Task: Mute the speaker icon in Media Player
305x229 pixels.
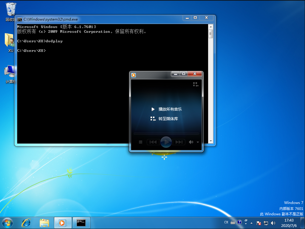Action: click(x=191, y=142)
